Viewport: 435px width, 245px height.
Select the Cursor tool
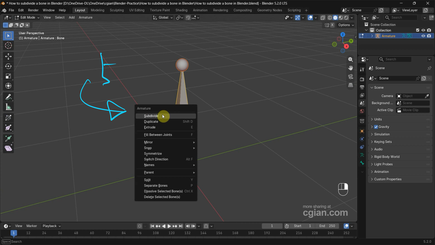coord(8,45)
